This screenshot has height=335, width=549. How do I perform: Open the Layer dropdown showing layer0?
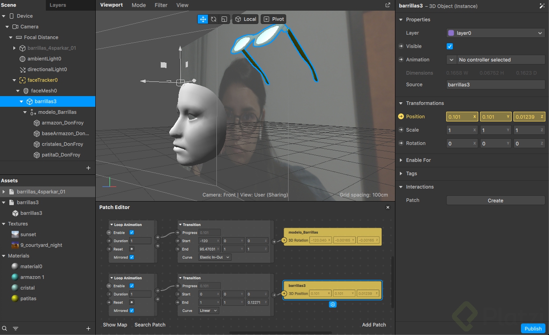496,33
